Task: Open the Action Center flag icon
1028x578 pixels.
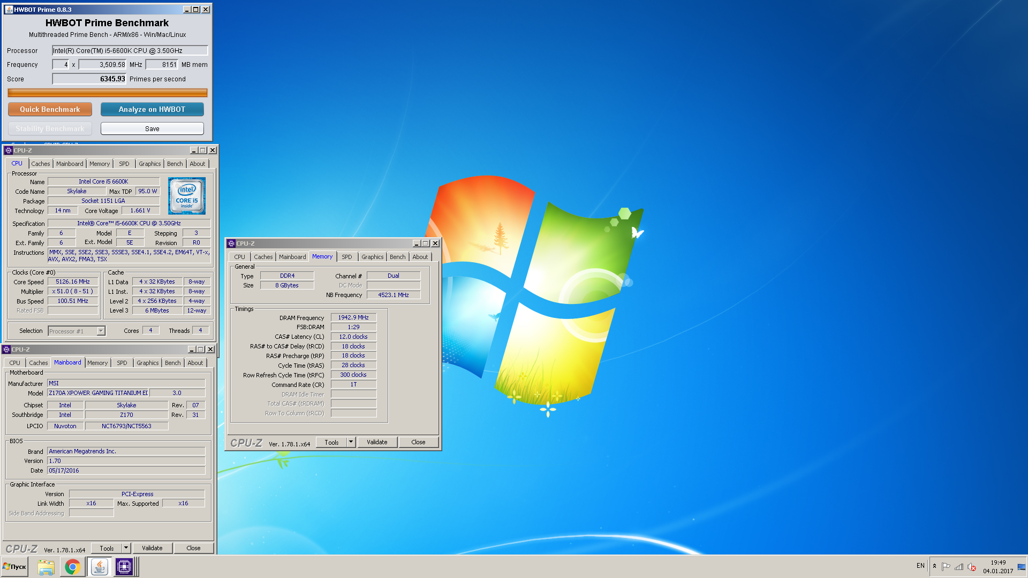Action: [x=946, y=567]
